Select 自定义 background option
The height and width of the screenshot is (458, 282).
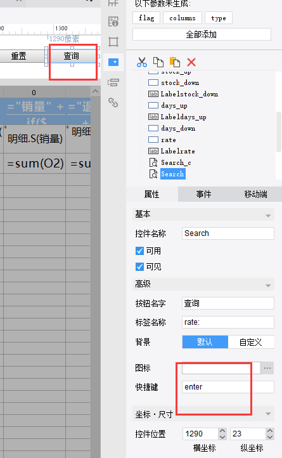pos(251,342)
